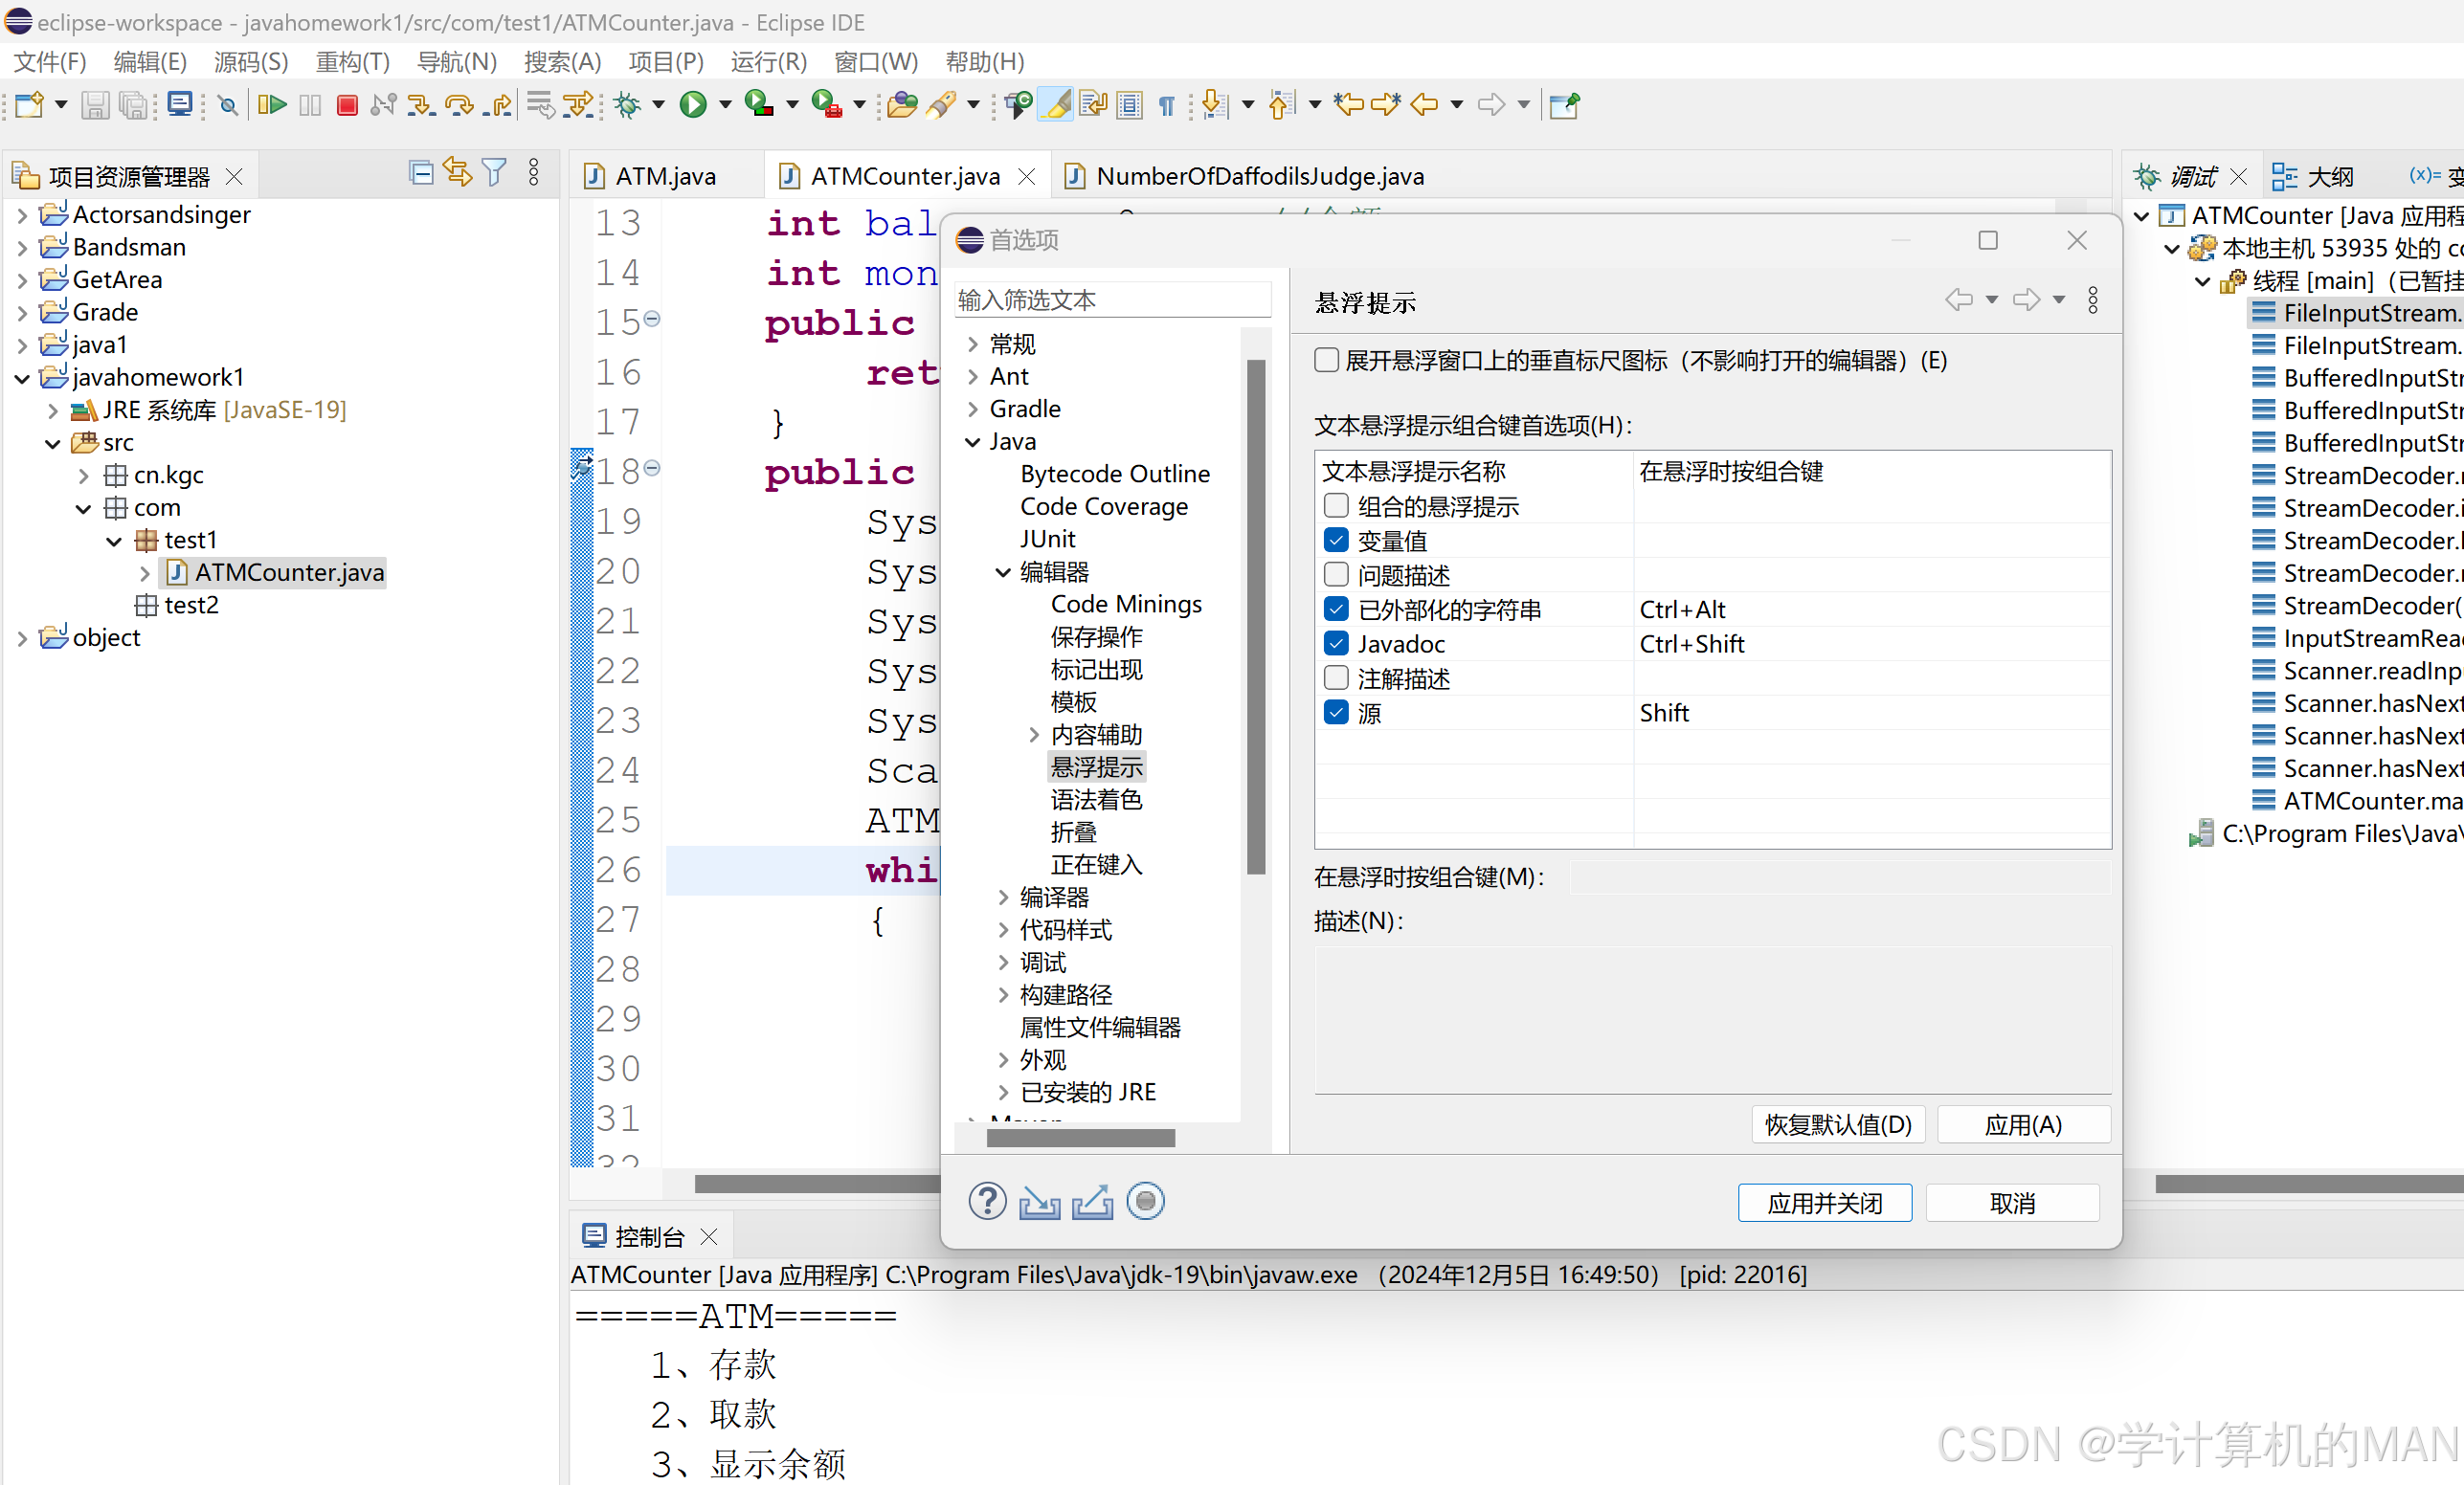Disable the Javadoc hover checkbox

1335,643
